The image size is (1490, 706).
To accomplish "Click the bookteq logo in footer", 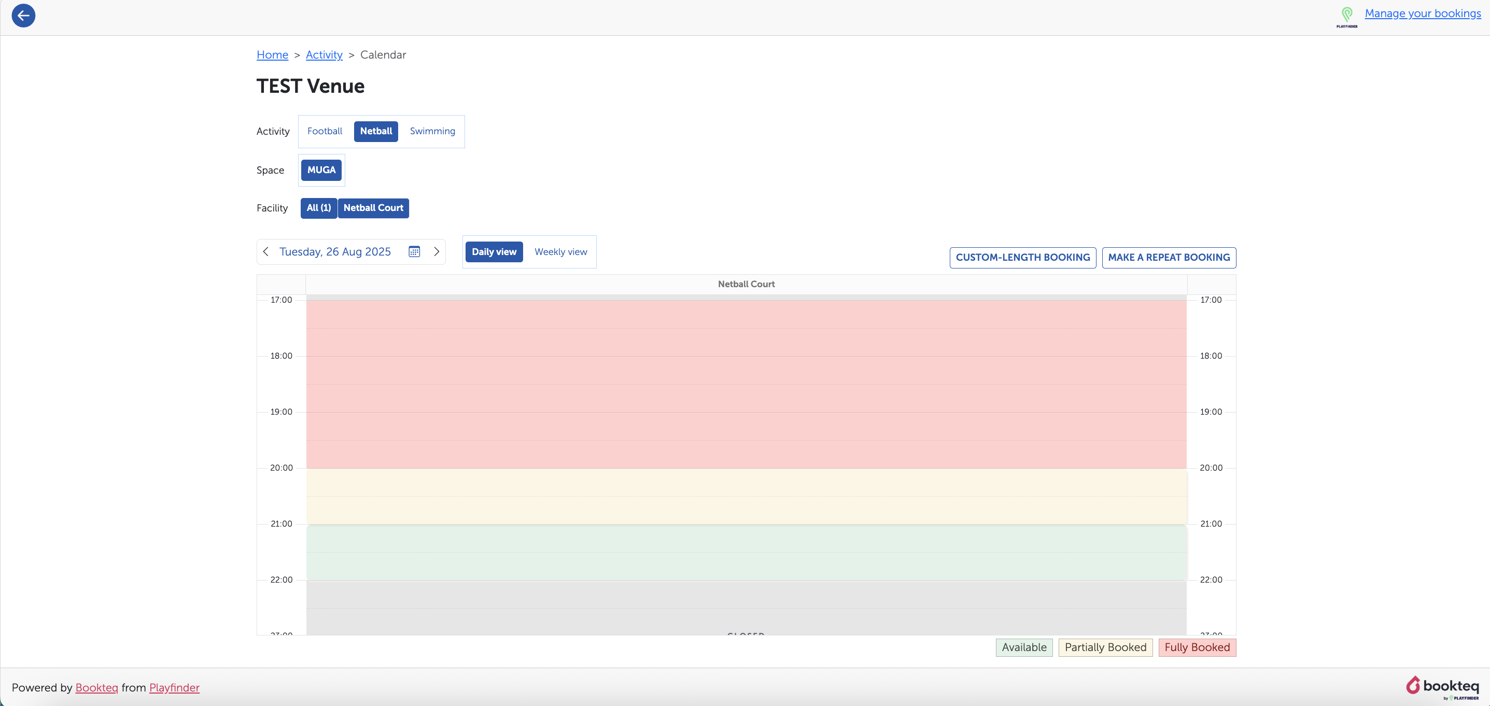I will click(1443, 687).
